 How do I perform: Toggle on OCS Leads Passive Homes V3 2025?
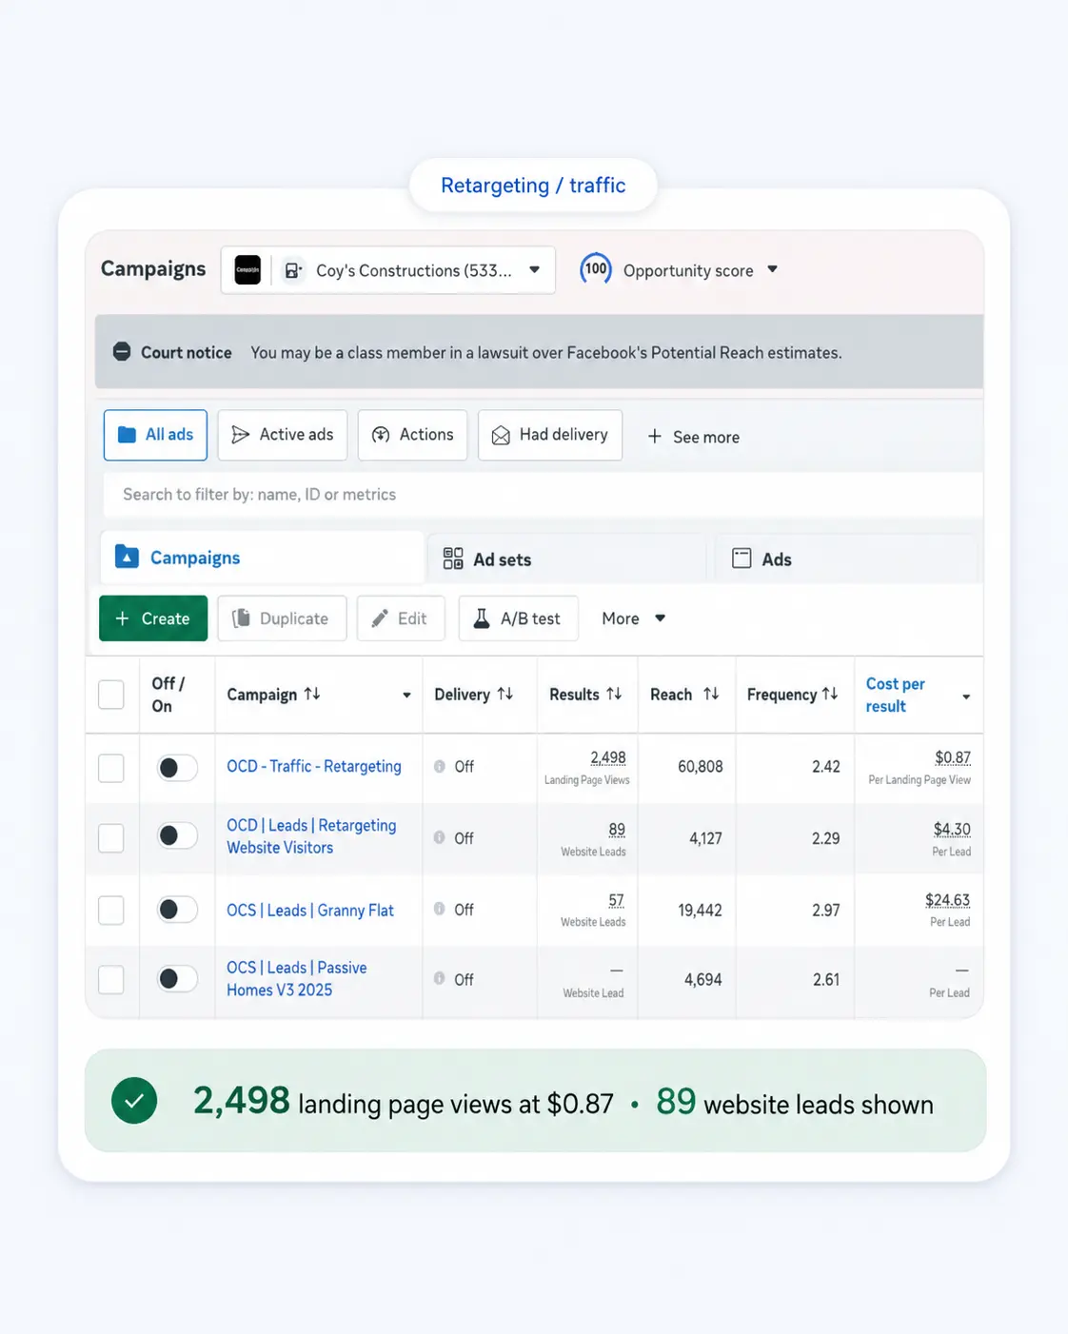point(177,978)
